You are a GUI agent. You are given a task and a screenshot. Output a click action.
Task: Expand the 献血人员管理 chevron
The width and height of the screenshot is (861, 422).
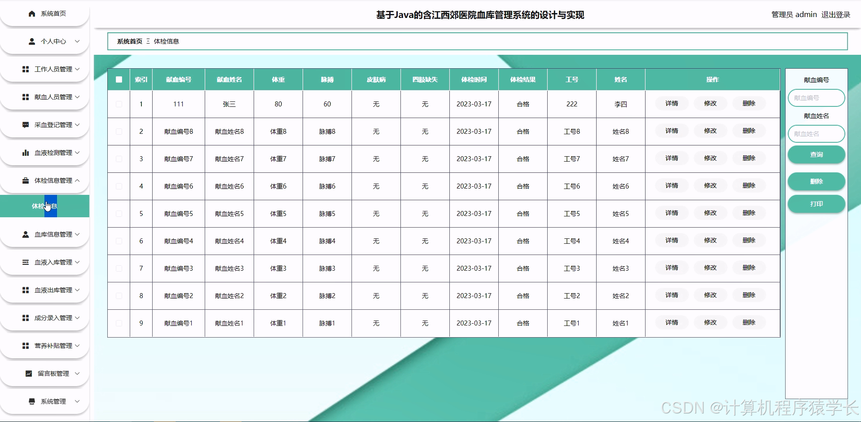coord(77,97)
